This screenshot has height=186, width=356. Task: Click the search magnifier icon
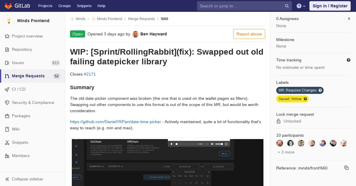pyautogui.click(x=287, y=6)
